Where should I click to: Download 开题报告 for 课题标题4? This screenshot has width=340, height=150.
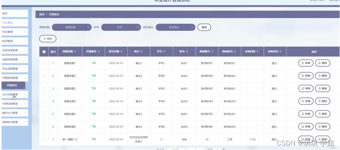[93, 101]
